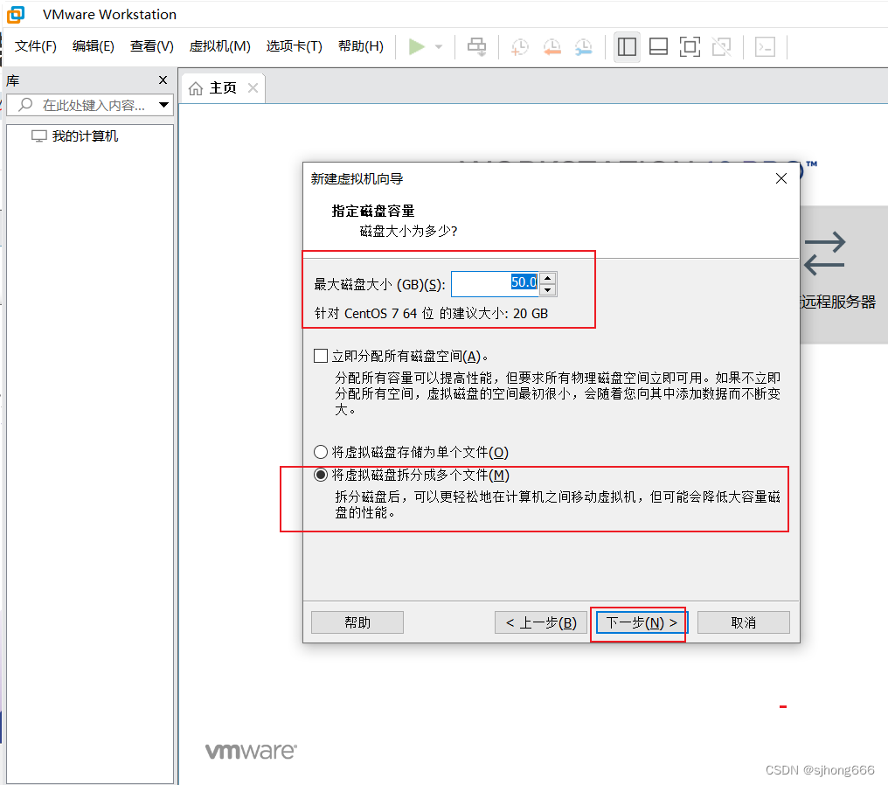Click the 取消 button
This screenshot has height=785, width=888.
(x=744, y=622)
